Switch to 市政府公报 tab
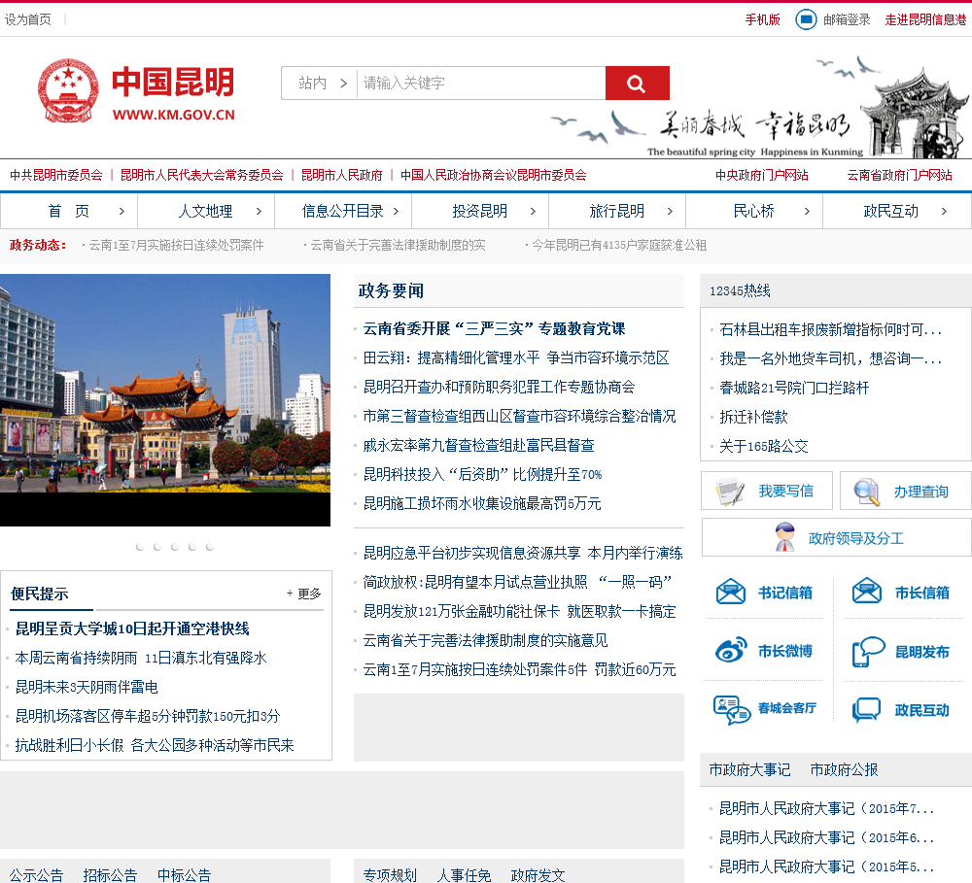This screenshot has height=883, width=972. click(x=844, y=769)
